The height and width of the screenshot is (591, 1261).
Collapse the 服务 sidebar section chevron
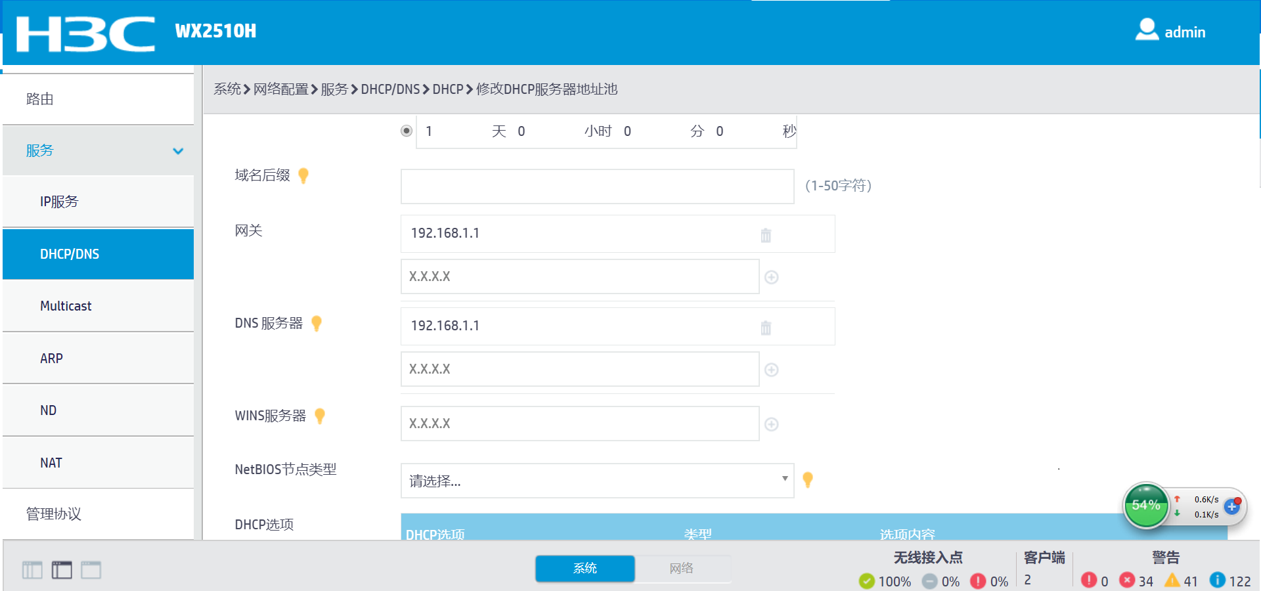click(x=178, y=151)
